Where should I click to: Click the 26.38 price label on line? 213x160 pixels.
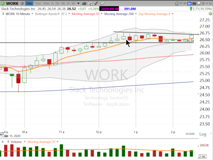(x=190, y=41)
